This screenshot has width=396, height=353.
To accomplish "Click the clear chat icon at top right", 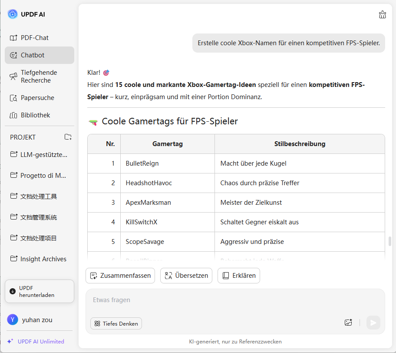I will [382, 15].
